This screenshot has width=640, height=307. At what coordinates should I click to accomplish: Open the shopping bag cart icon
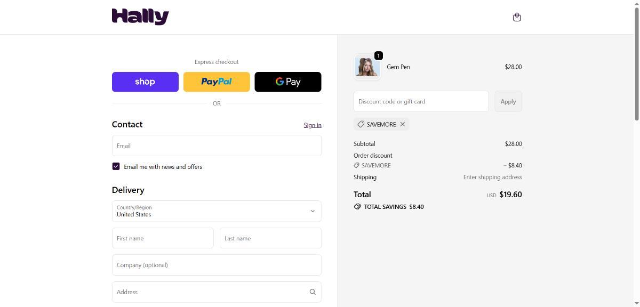516,17
